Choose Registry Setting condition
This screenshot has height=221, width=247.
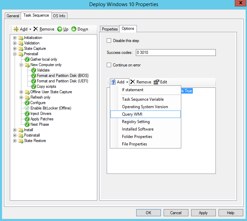(145, 122)
